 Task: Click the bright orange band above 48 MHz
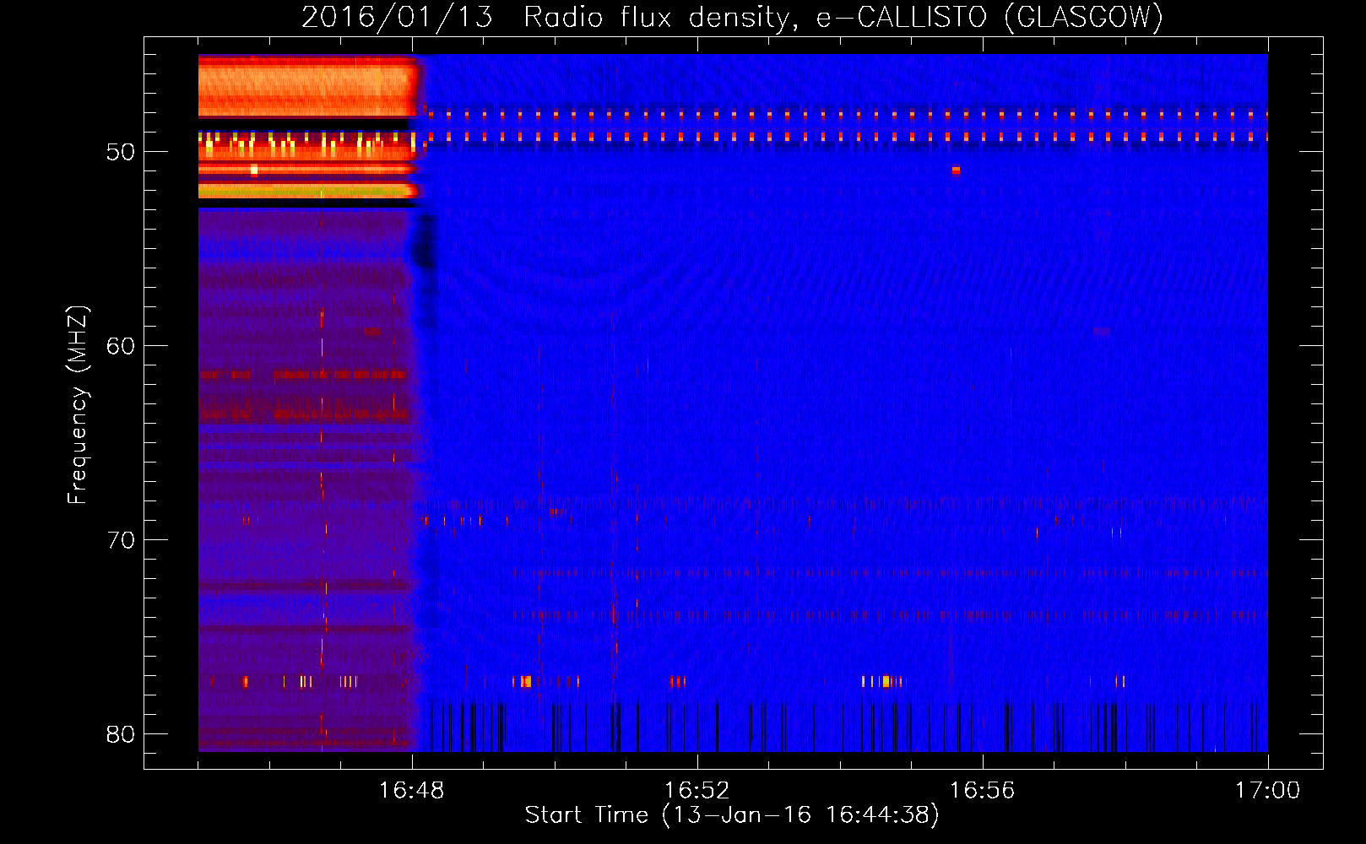pyautogui.click(x=308, y=87)
